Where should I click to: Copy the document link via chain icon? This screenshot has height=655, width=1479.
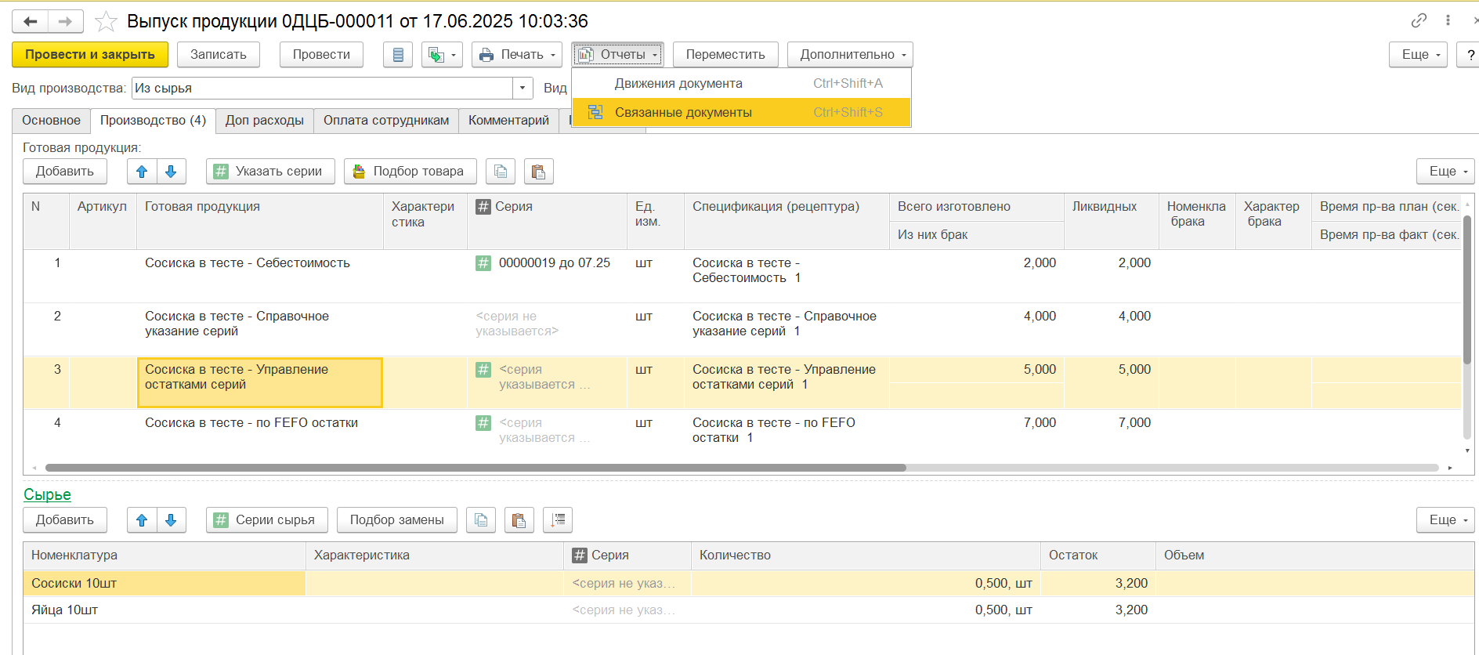[1419, 21]
